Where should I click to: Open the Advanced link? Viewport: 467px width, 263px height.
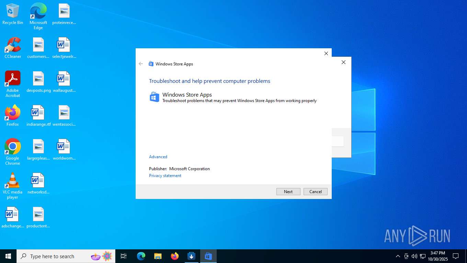tap(158, 157)
